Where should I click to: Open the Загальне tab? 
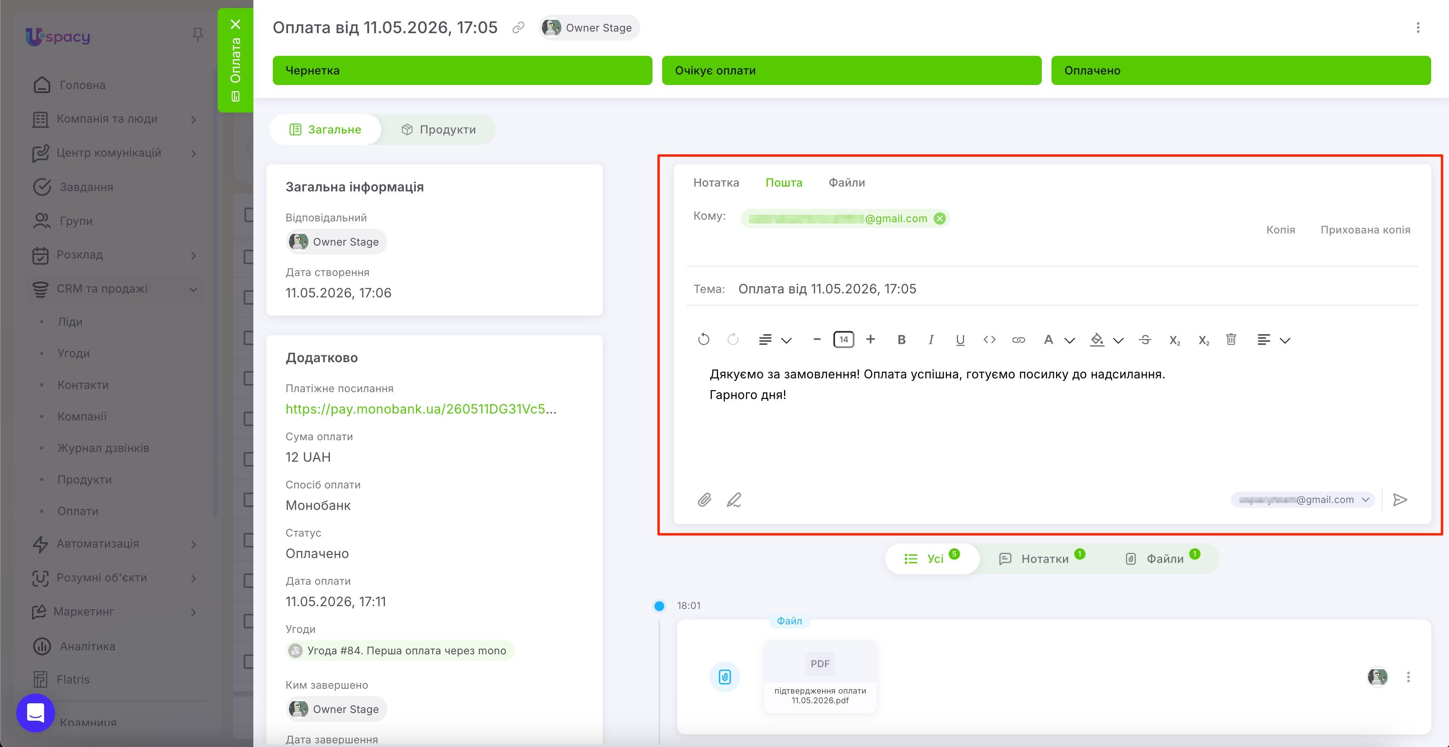(325, 129)
